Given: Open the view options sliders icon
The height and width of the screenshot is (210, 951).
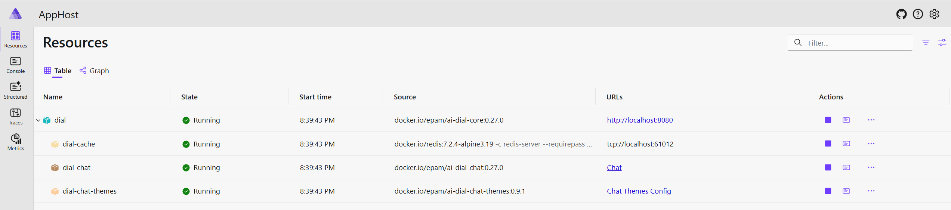Looking at the screenshot, I should 942,43.
